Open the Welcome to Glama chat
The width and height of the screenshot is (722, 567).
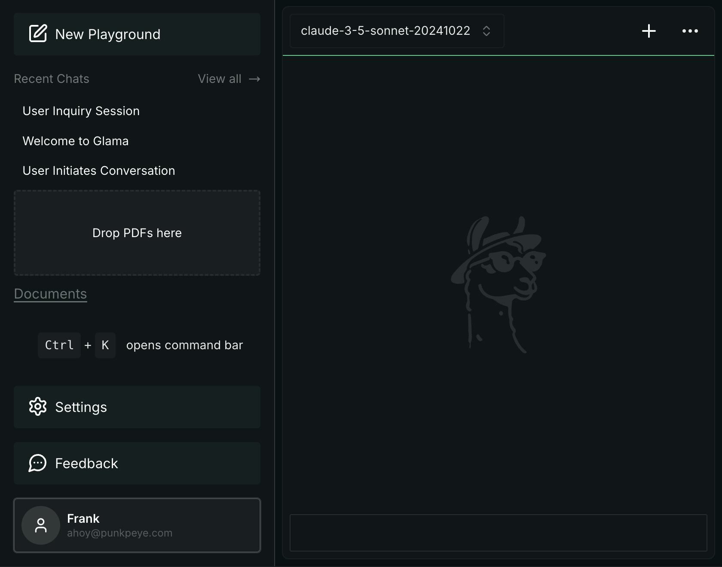click(x=76, y=141)
